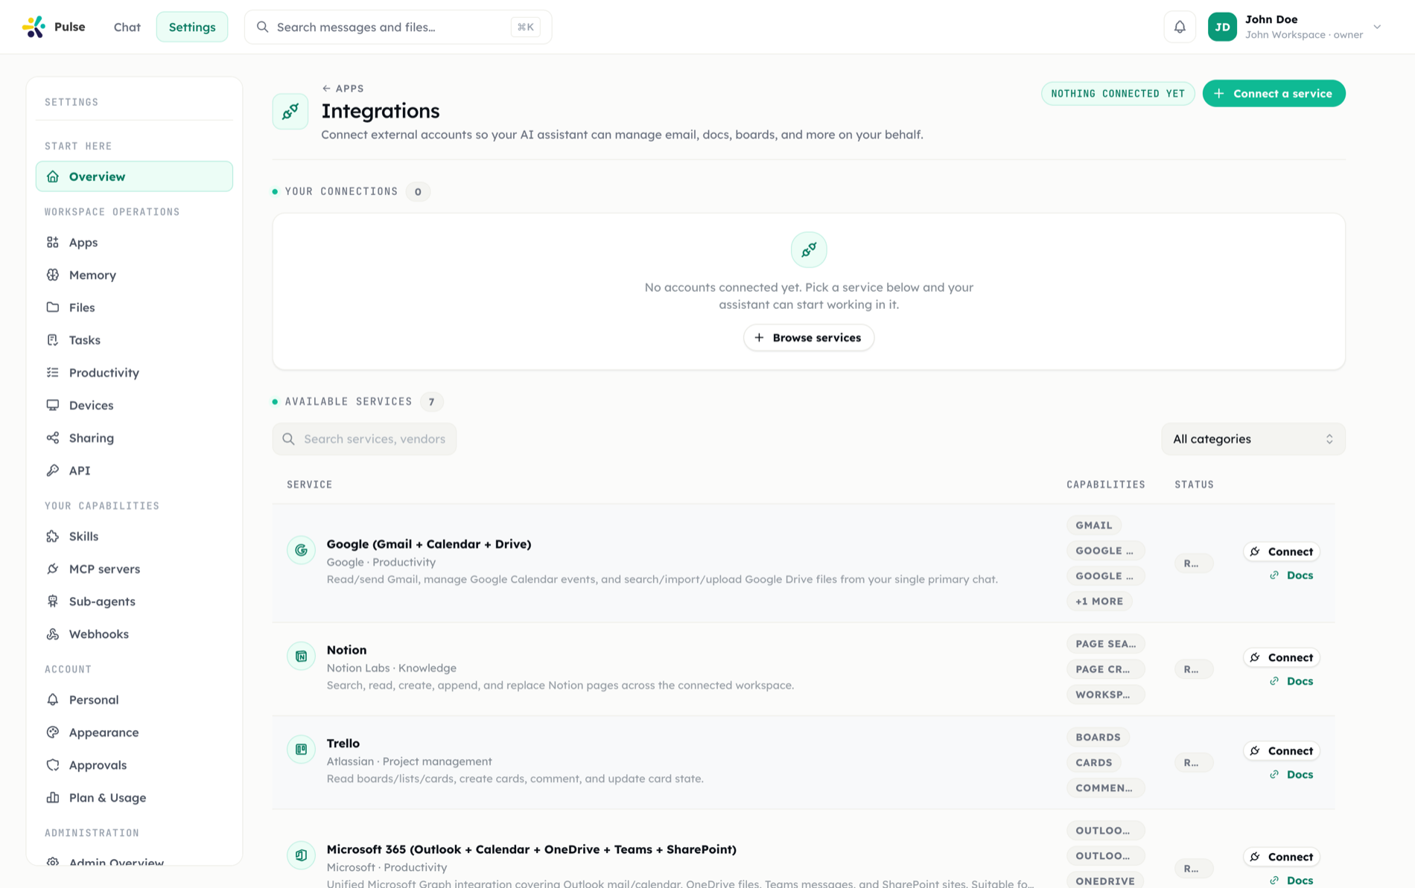Expand the John Doe account menu chevron

tap(1377, 27)
